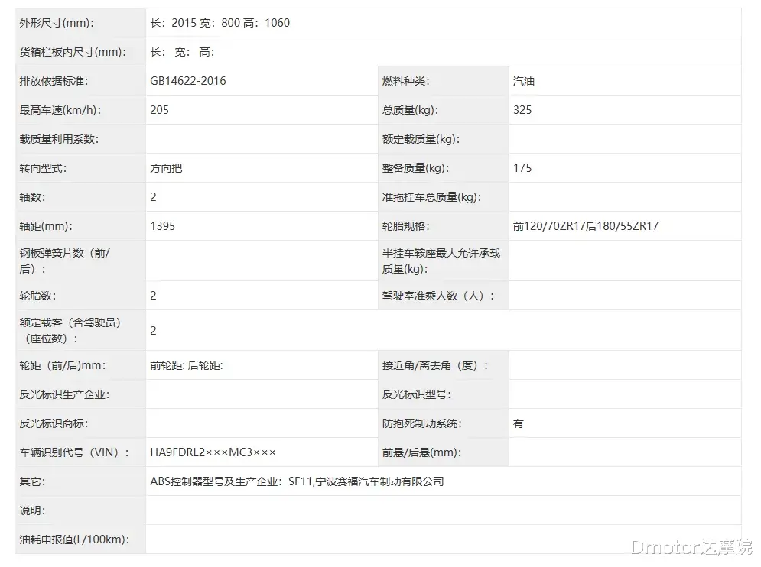
Task: Click the 准拖挂车总质量(kg) label
Action: click(431, 197)
